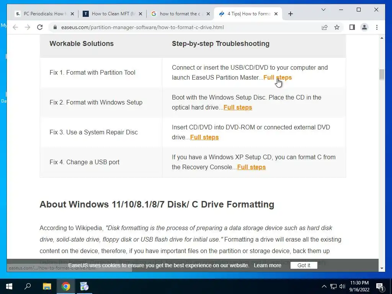This screenshot has height=294, width=392.
Task: Click the Chrome taskbar icon
Action: pos(66,286)
